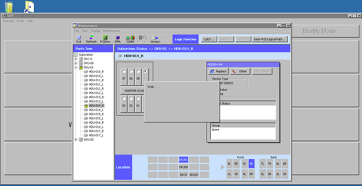
Task: Open the LUNM tool
Action: pyautogui.click(x=130, y=39)
